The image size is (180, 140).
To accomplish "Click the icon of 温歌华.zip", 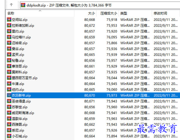I will [9, 118].
